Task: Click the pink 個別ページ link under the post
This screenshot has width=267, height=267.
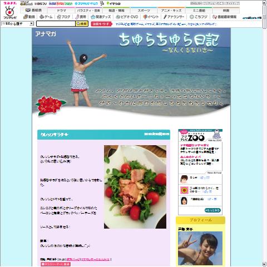Action: click(x=73, y=259)
